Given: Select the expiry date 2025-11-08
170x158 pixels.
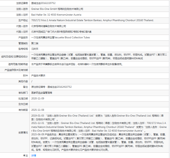Looking at the screenshot, I should (x=38, y=110).
